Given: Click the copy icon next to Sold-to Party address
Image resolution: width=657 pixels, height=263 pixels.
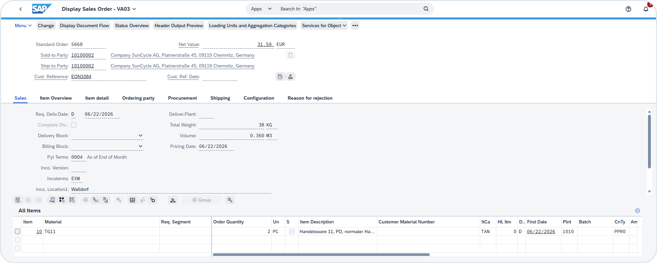Looking at the screenshot, I should pyautogui.click(x=291, y=55).
